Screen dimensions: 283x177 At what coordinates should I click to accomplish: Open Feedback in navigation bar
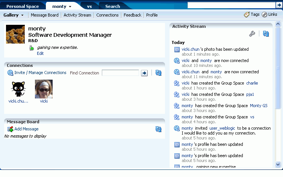tap(132, 15)
